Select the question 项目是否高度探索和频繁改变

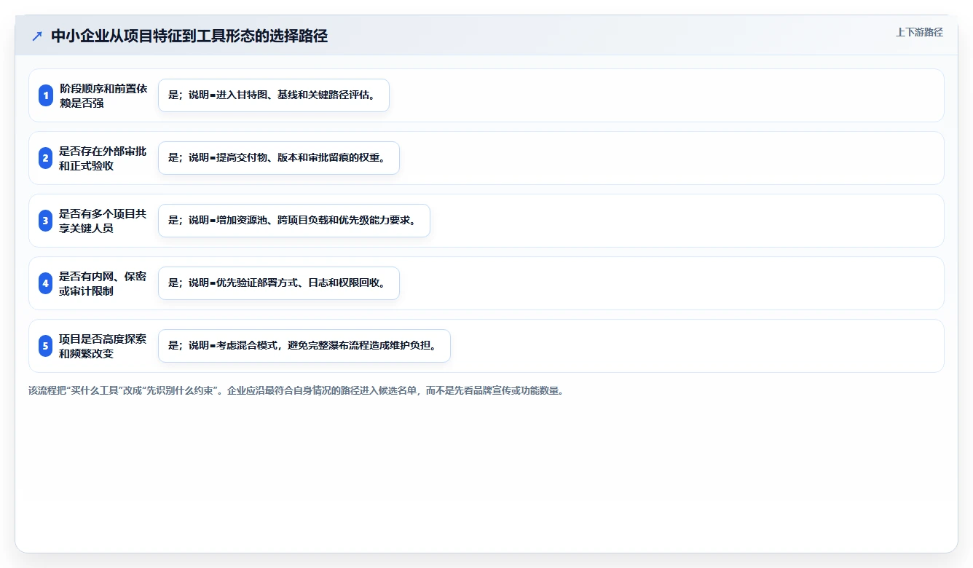tap(103, 346)
